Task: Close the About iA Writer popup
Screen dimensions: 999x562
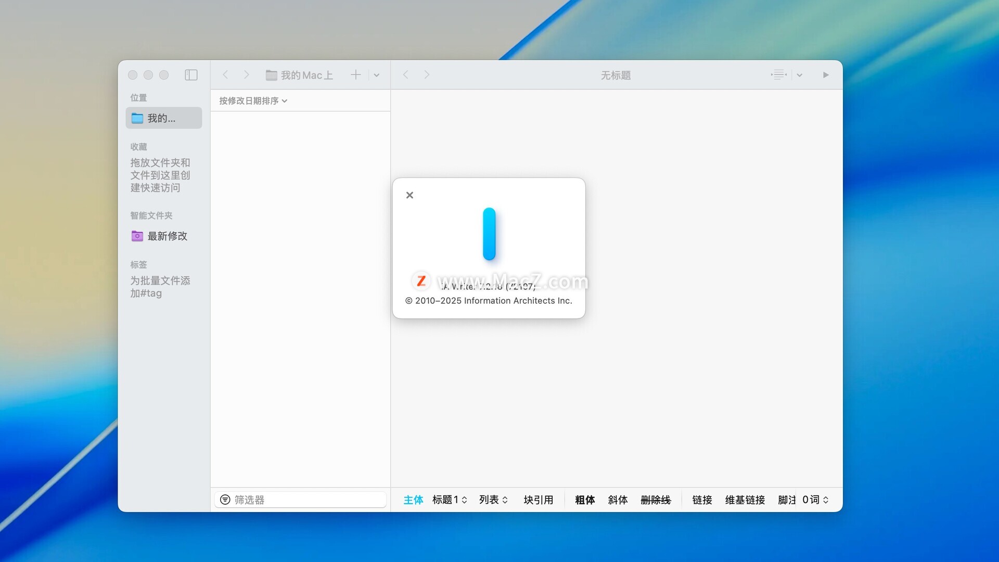Action: [409, 195]
